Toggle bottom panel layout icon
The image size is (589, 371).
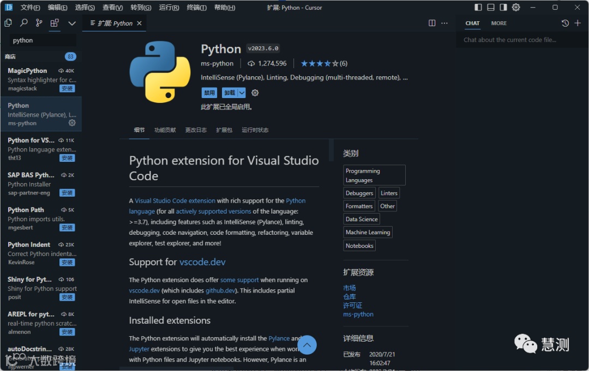pyautogui.click(x=491, y=7)
